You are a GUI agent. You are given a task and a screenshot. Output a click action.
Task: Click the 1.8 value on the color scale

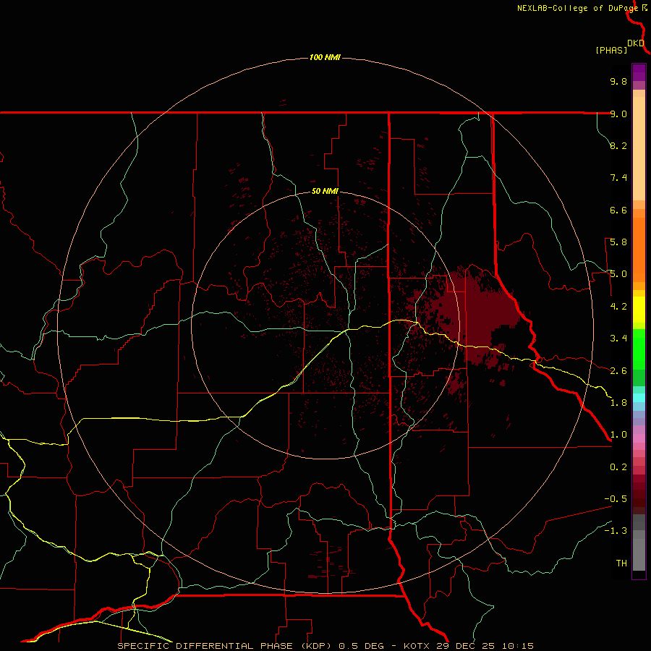(618, 403)
